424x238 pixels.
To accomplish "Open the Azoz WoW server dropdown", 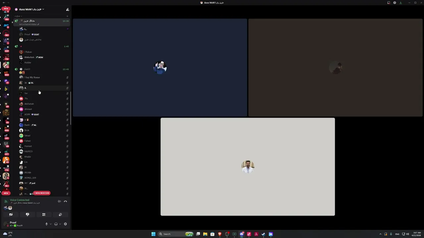I will tap(31, 9).
